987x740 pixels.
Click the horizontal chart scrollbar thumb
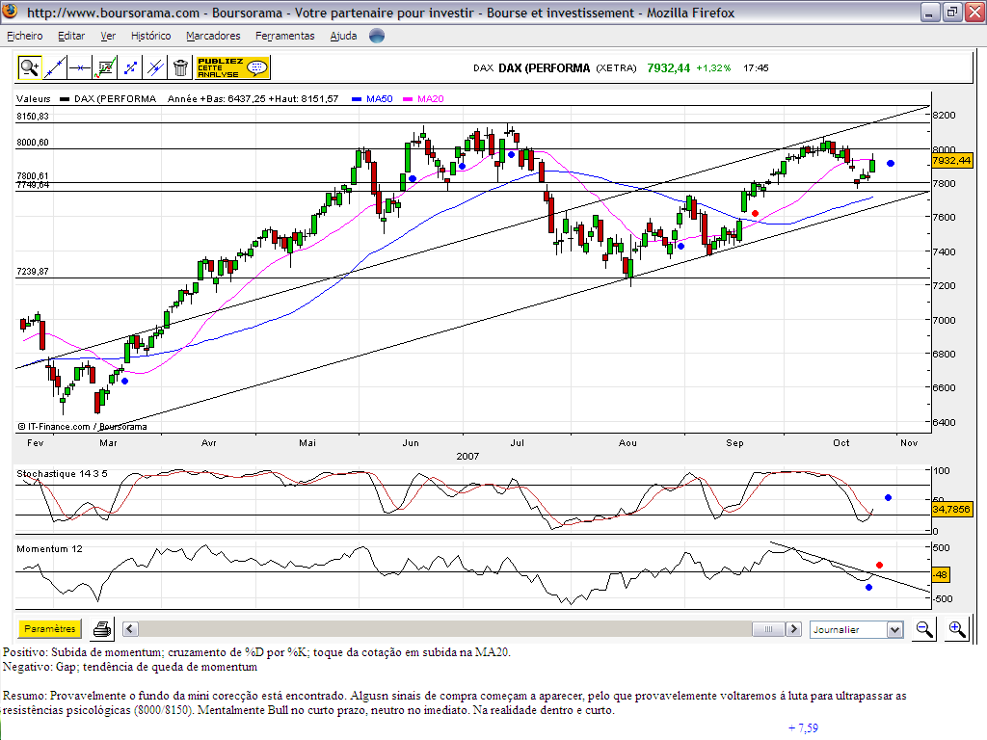(768, 628)
